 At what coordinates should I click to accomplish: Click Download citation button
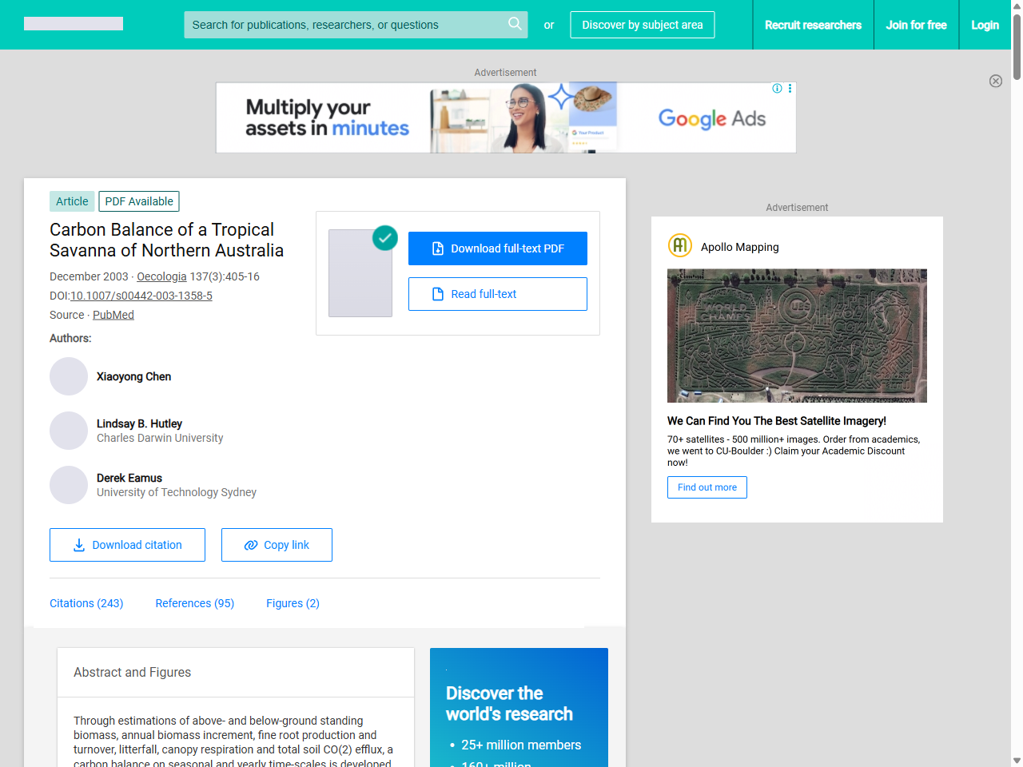pyautogui.click(x=127, y=545)
